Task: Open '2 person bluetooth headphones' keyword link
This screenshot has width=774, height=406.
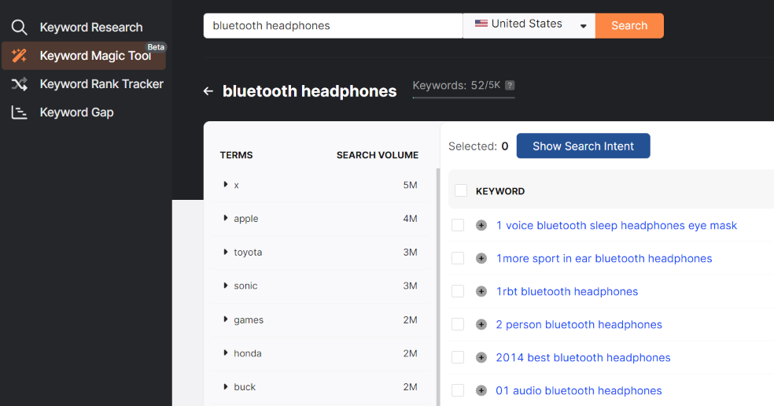Action: (x=578, y=324)
